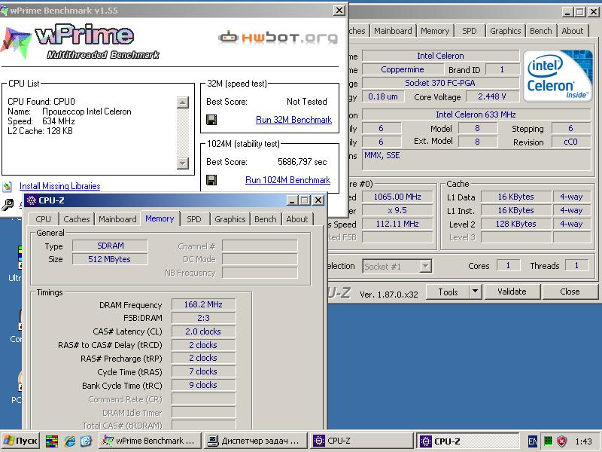Click the Close button in rear CPU-Z
Image resolution: width=602 pixels, height=452 pixels.
570,292
